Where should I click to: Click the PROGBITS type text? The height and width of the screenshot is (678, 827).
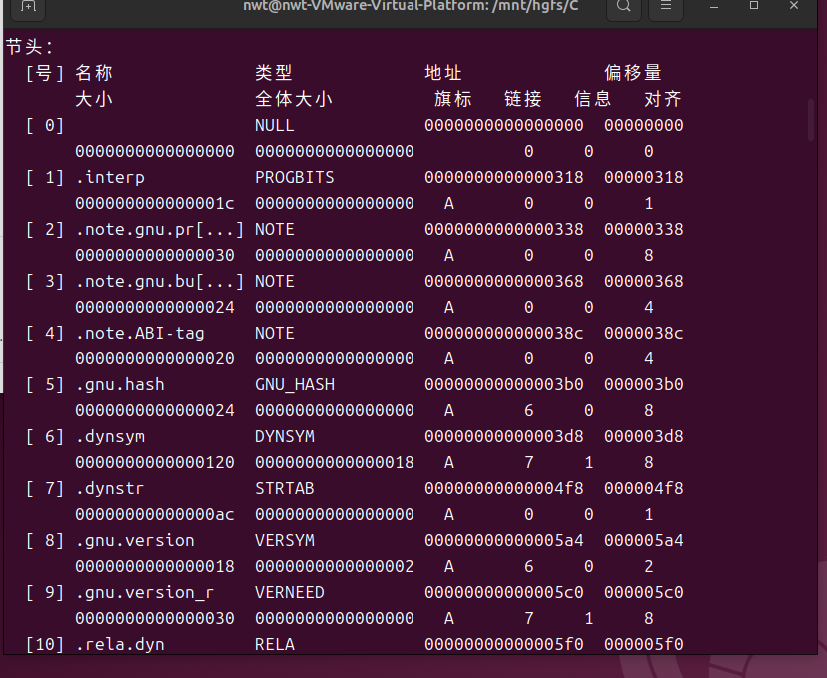click(x=295, y=177)
